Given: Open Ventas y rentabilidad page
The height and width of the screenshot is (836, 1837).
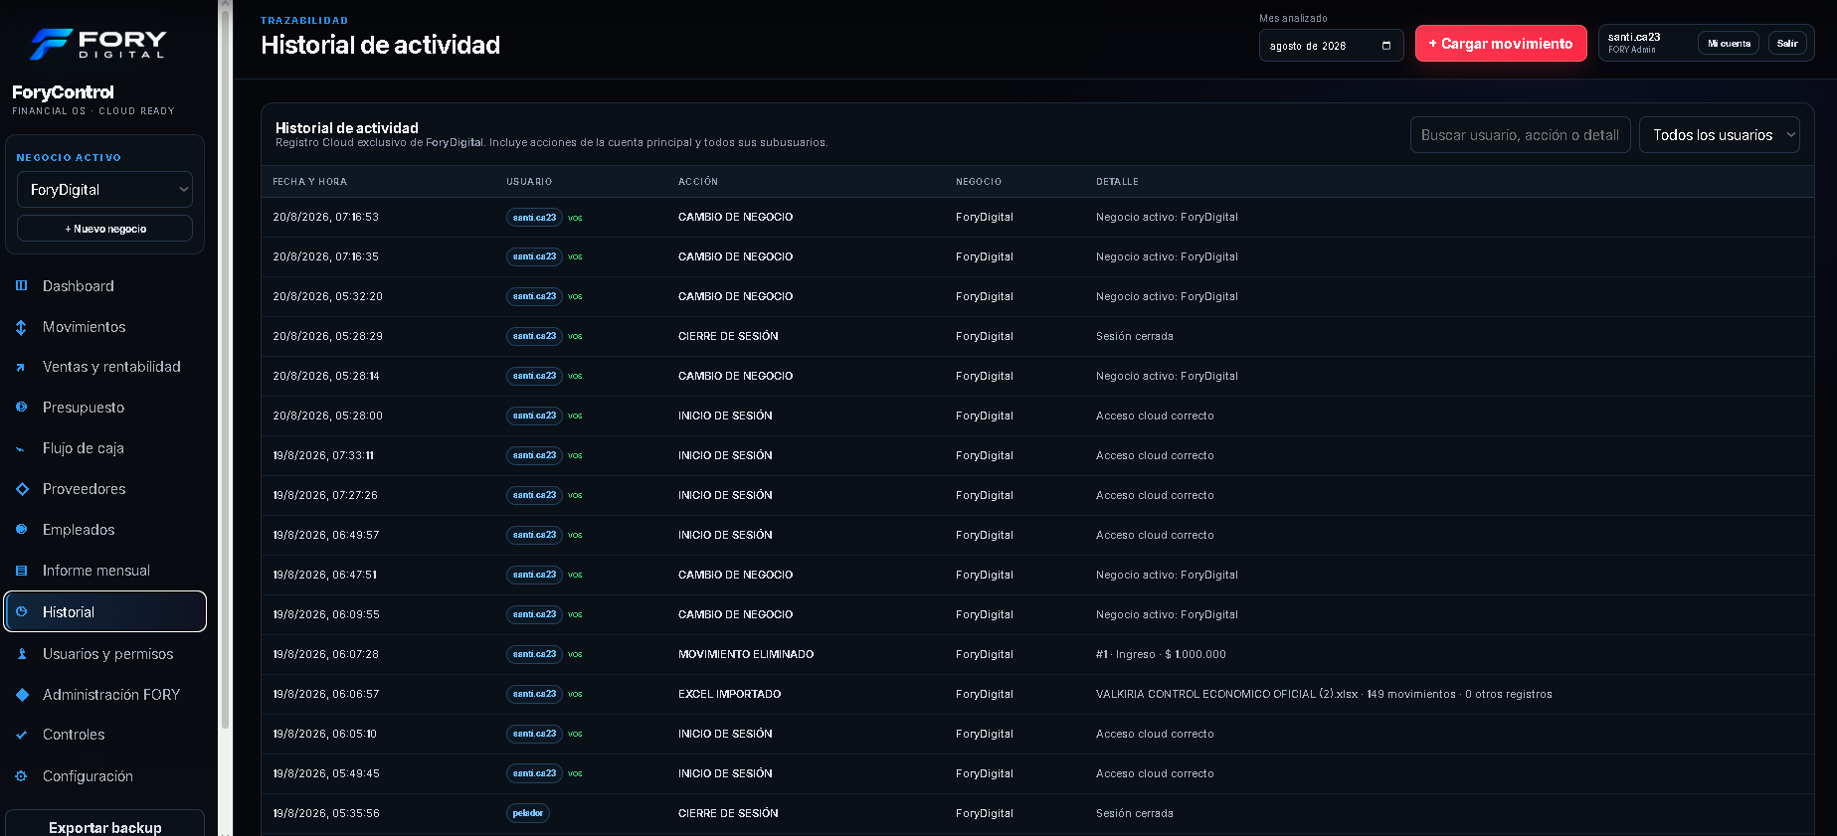Looking at the screenshot, I should pos(104,367).
